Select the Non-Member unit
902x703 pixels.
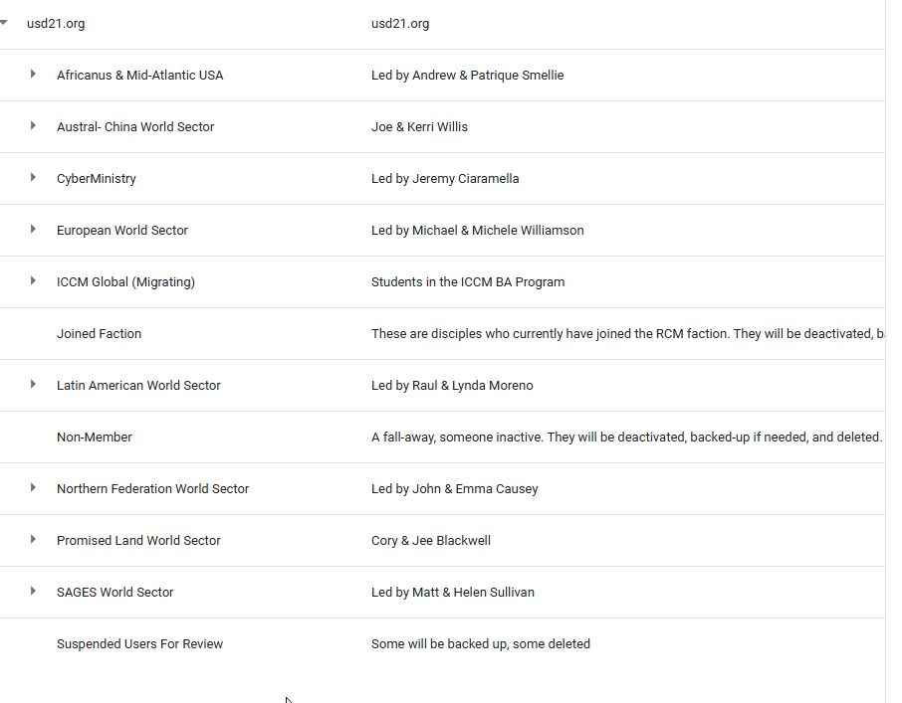coord(95,438)
